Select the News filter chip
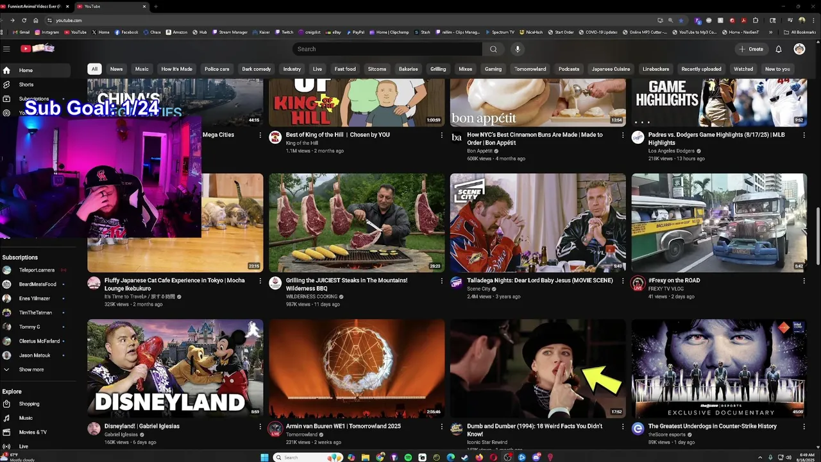Screen dimensions: 821x462 (x=116, y=69)
